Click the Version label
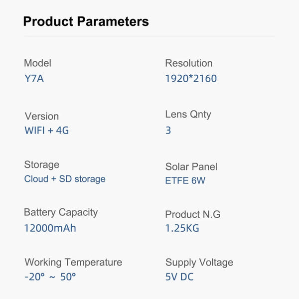Screen dimensions: 299x299 41,116
